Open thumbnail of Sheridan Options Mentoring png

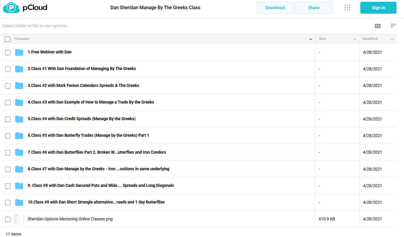[x=19, y=219]
